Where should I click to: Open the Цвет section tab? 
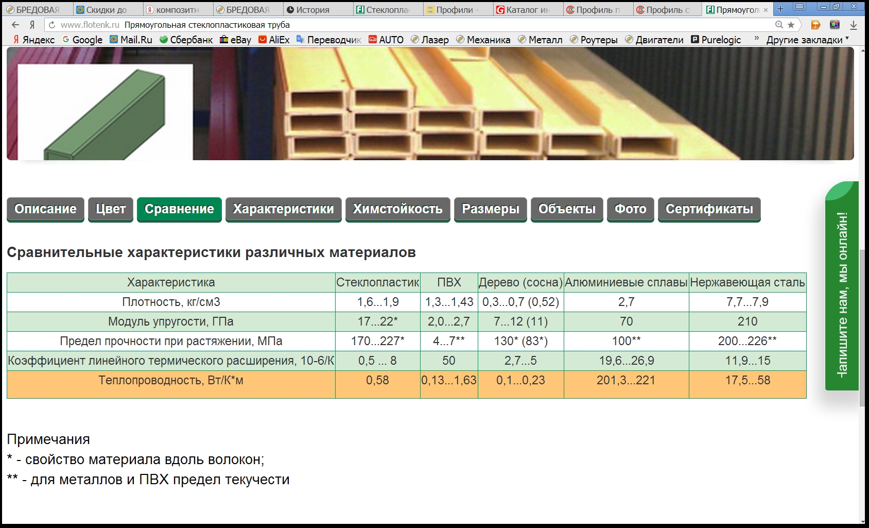pyautogui.click(x=111, y=209)
